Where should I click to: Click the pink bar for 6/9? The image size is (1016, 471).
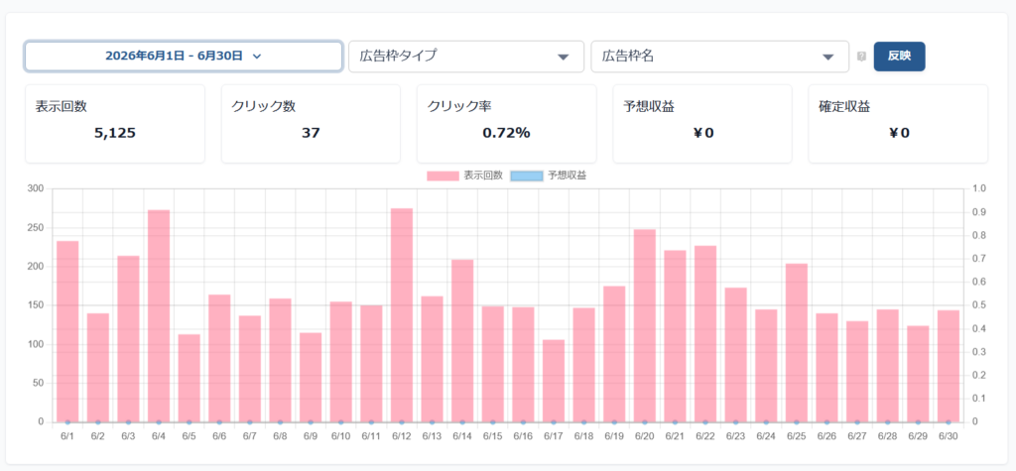click(311, 378)
